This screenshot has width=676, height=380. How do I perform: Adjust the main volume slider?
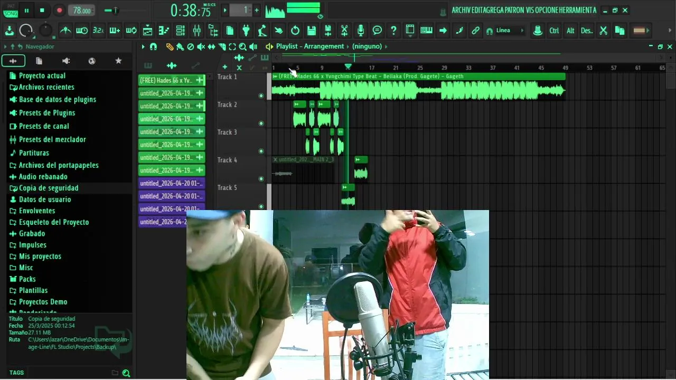(x=115, y=10)
